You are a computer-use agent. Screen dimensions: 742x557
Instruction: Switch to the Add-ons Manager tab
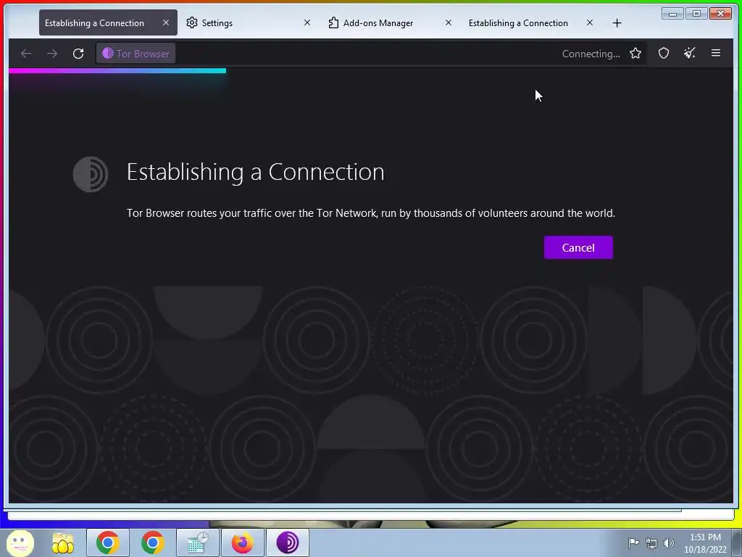(389, 22)
